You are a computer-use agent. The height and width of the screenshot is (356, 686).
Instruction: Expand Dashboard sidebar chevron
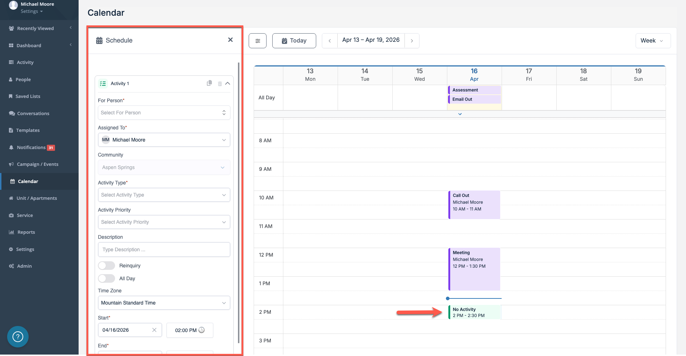(71, 45)
